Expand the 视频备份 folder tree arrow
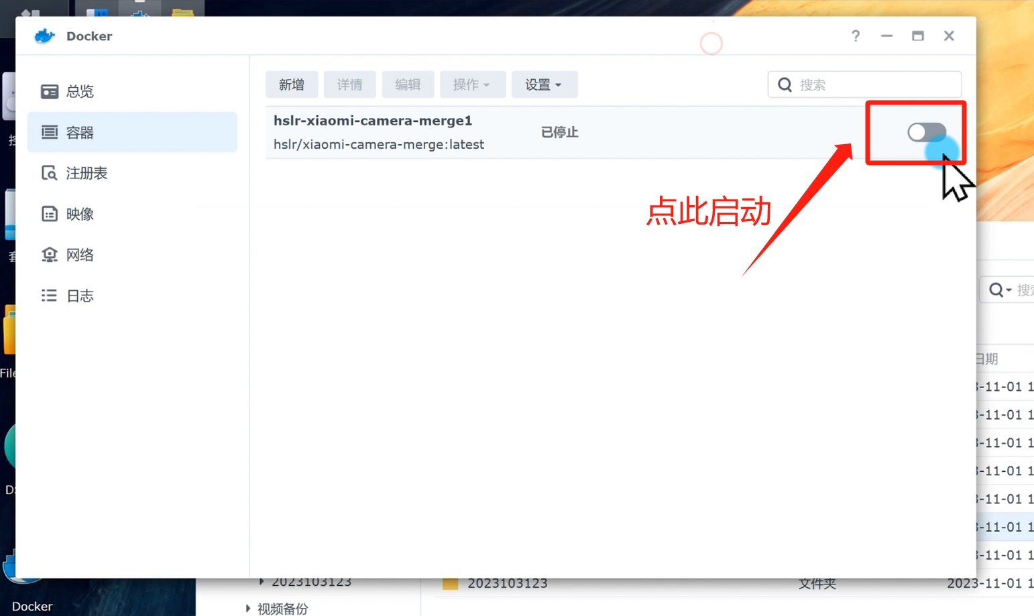 pos(248,609)
